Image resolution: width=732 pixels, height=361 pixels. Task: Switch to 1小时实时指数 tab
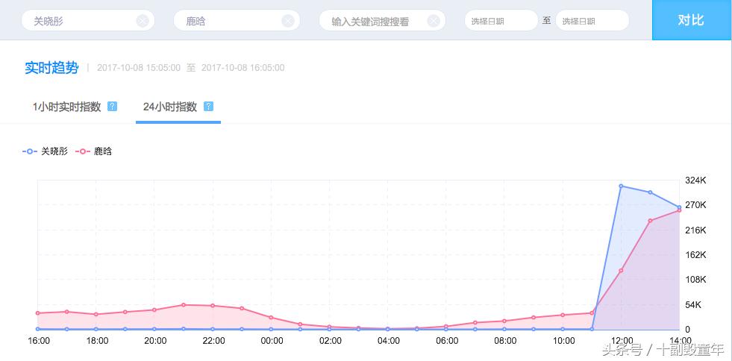coord(66,107)
